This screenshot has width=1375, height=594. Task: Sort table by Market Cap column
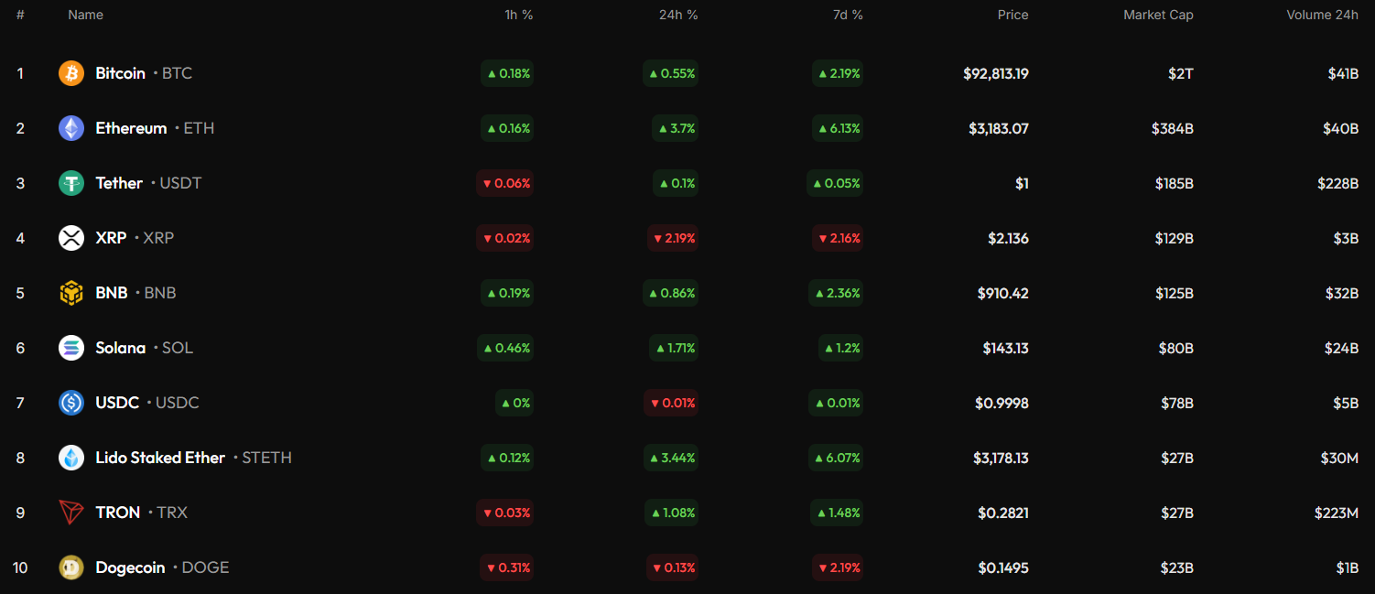click(x=1158, y=15)
